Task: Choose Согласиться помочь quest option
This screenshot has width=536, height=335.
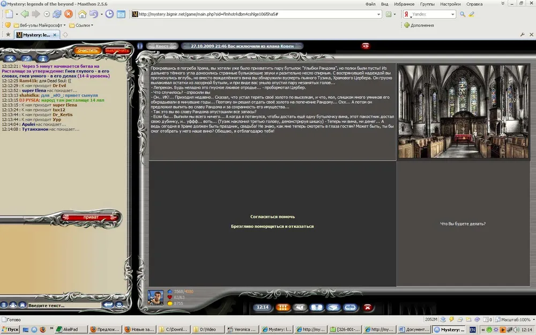Action: pos(272,217)
